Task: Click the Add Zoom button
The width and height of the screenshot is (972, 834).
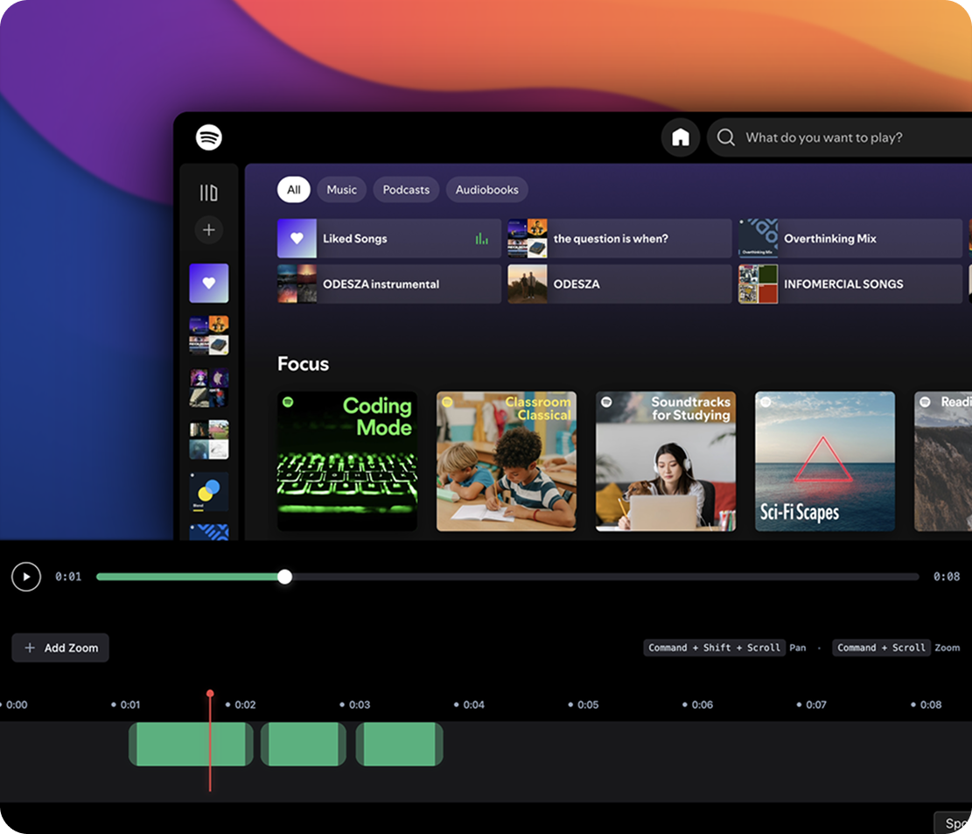Action: pos(60,648)
